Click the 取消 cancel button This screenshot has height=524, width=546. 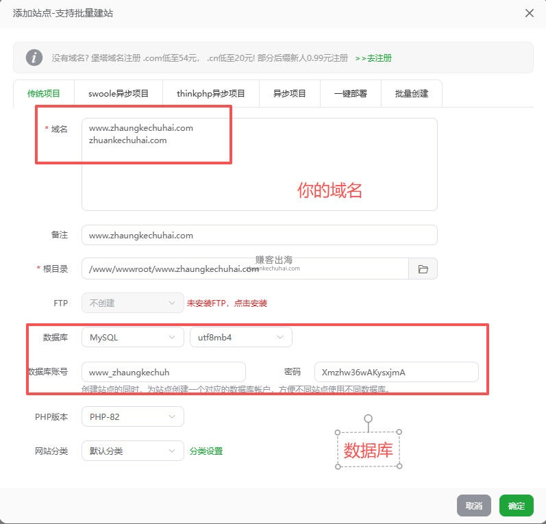tap(473, 506)
